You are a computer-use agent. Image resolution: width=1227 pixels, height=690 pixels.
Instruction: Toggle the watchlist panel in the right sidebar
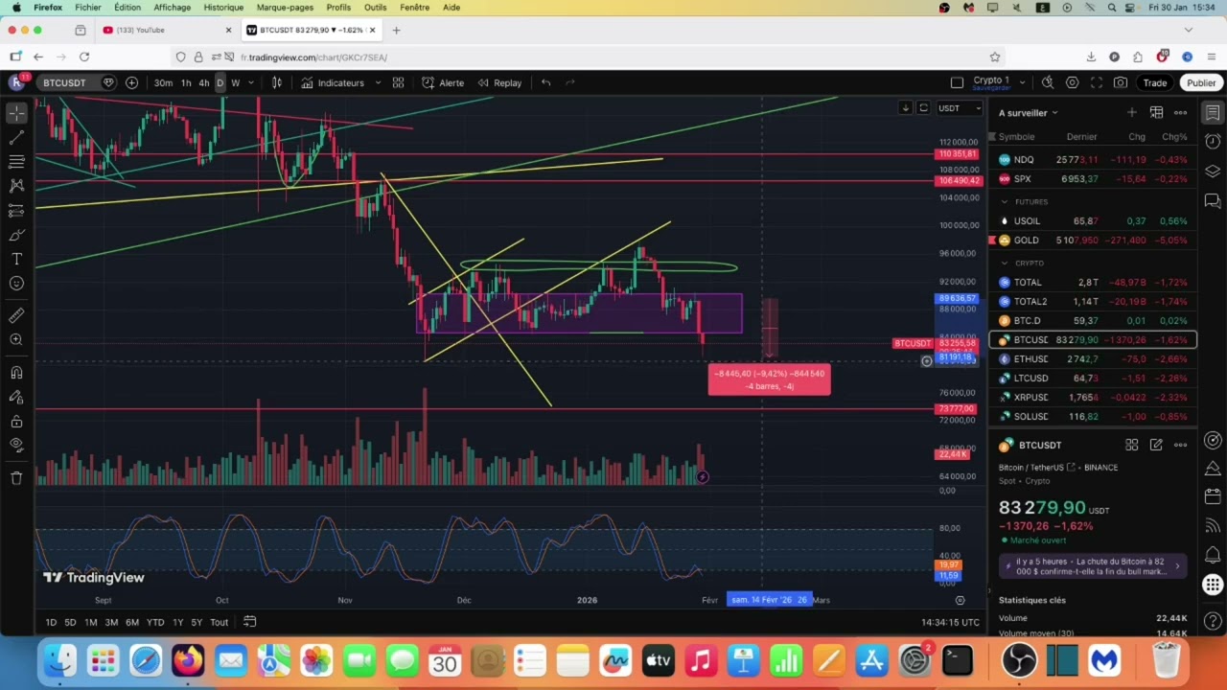1213,112
